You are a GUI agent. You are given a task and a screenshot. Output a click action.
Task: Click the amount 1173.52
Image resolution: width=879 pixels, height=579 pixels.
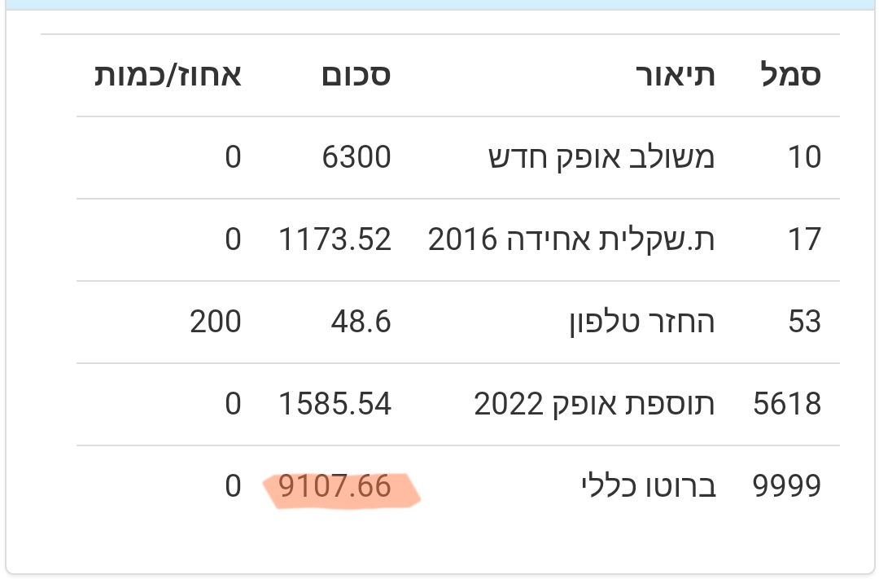tap(335, 239)
